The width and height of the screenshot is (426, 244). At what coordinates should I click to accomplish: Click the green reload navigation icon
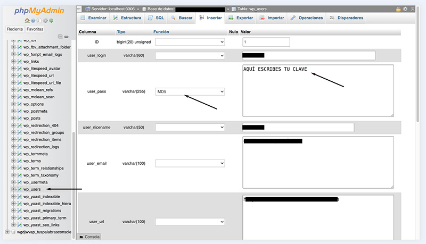coord(51,20)
